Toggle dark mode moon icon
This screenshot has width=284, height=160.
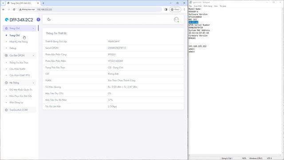[49, 20]
